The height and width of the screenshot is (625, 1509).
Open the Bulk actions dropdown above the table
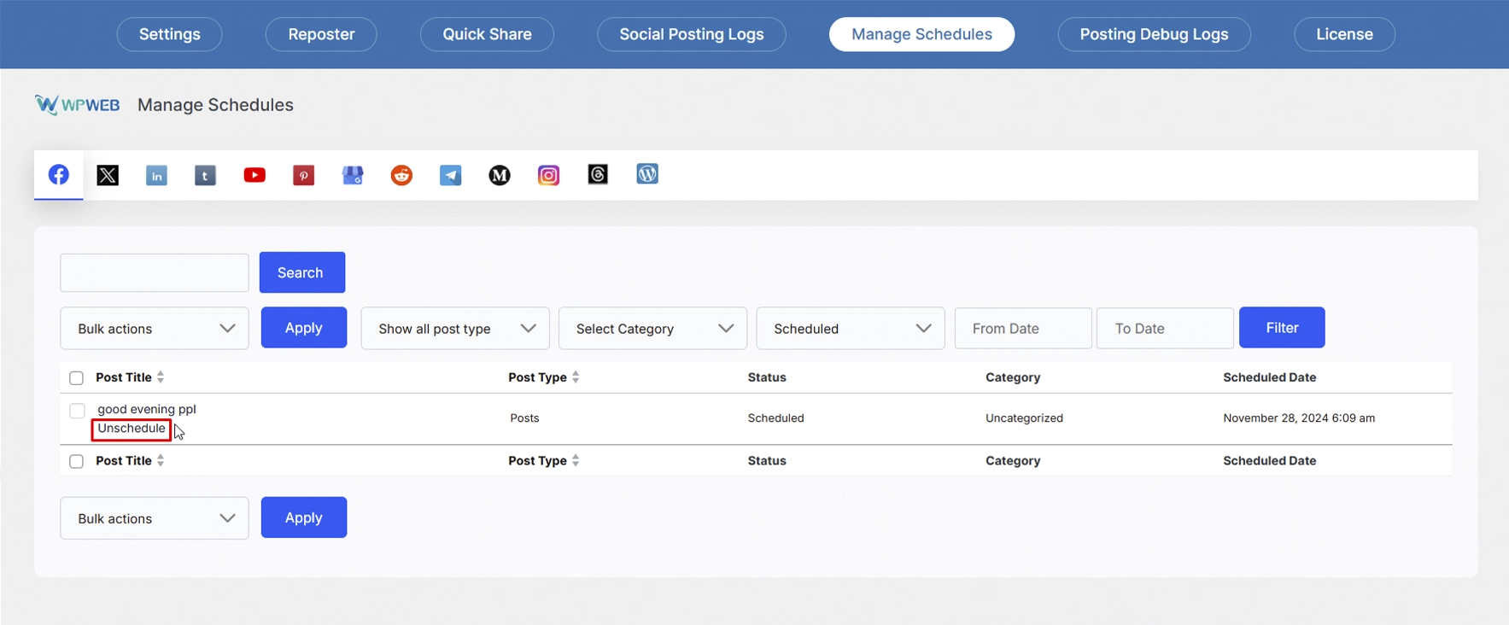[x=155, y=329]
